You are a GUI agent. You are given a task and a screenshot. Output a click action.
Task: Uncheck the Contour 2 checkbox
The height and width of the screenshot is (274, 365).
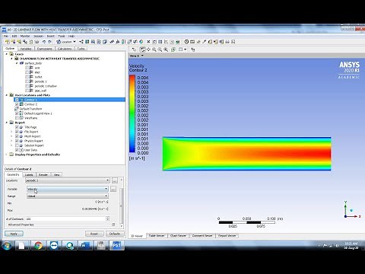[17, 104]
